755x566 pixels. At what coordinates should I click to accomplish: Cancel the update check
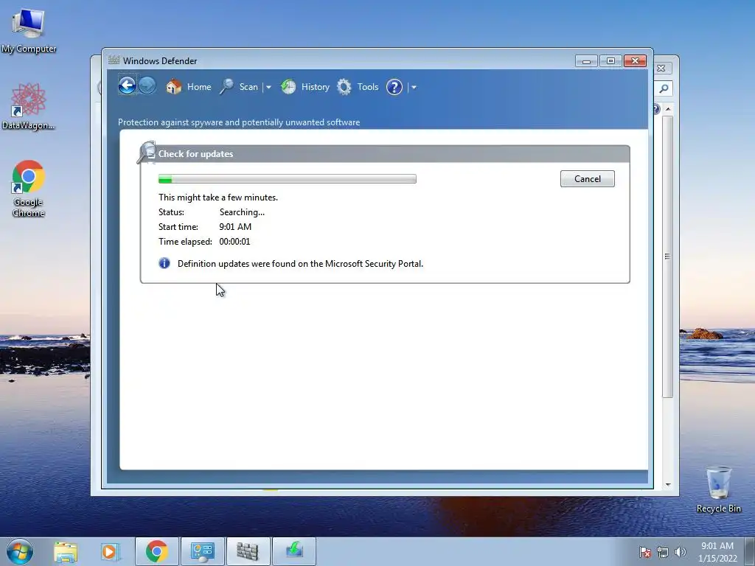588,178
